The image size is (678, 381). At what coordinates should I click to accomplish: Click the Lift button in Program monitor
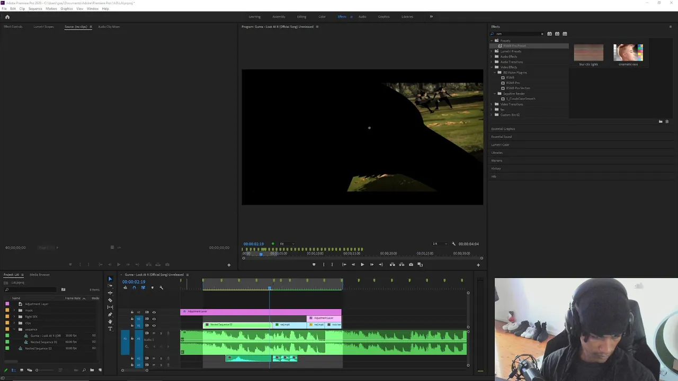tap(392, 265)
